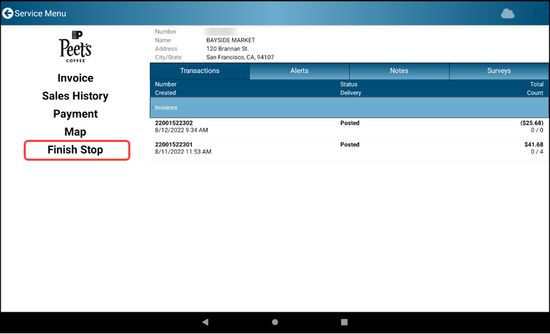Tap the 8/11/2022 11:53 AM created date
This screenshot has width=550, height=334.
(183, 152)
